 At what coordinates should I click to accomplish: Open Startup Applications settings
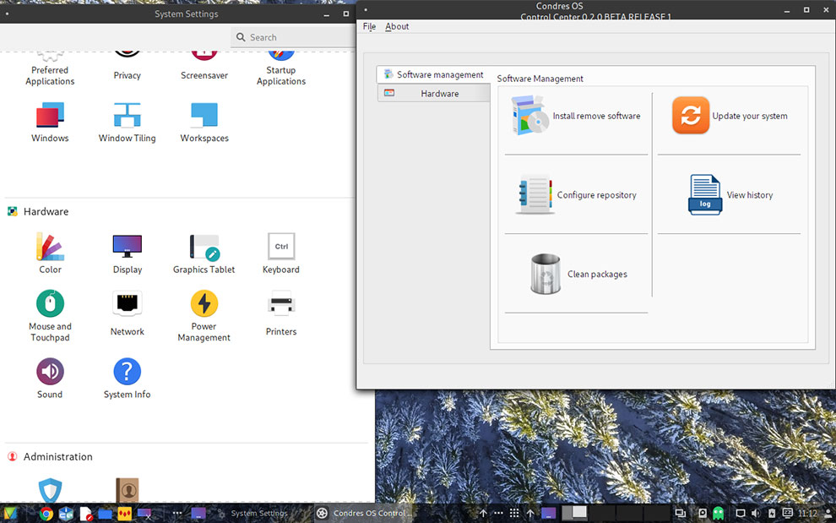281,68
